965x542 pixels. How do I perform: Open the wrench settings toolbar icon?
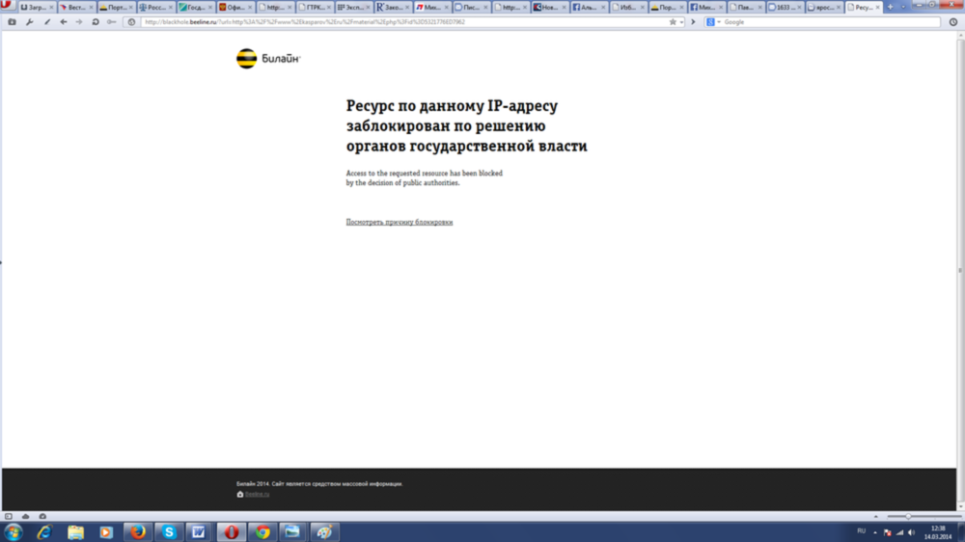tap(30, 22)
